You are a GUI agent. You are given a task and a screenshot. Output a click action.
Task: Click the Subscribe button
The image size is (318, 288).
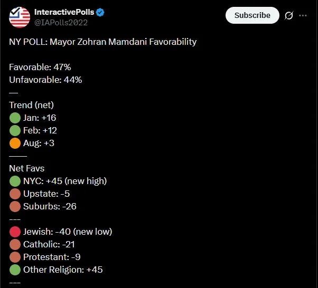coord(252,15)
